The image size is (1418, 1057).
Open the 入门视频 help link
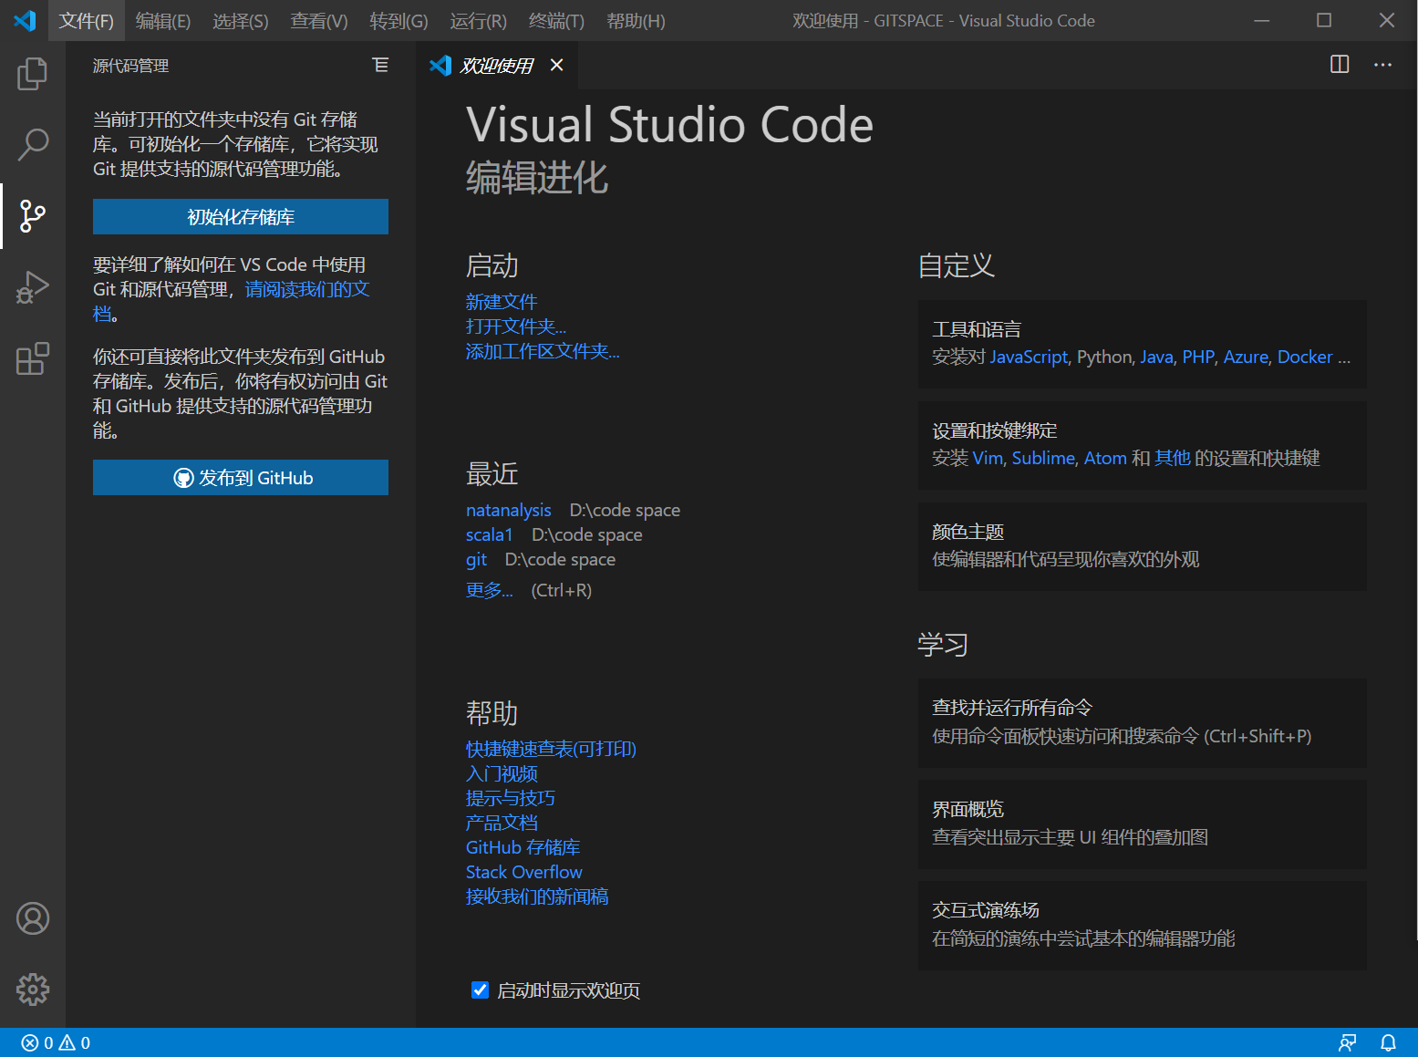[x=502, y=773]
